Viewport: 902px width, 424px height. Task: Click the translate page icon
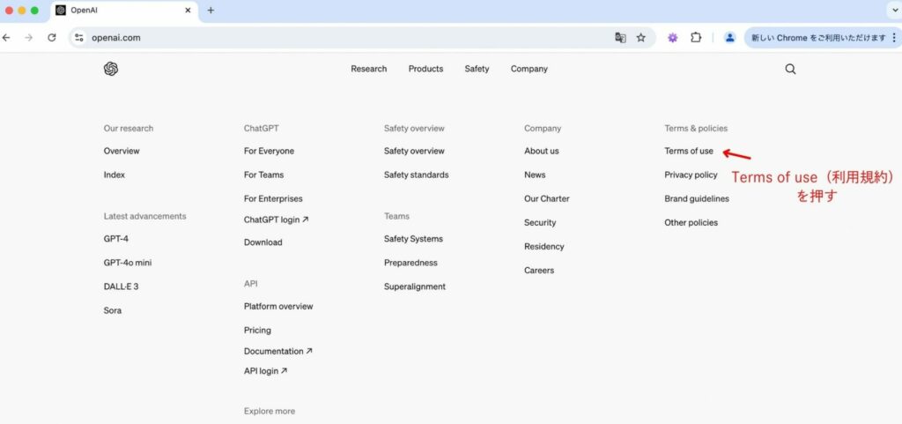tap(620, 38)
